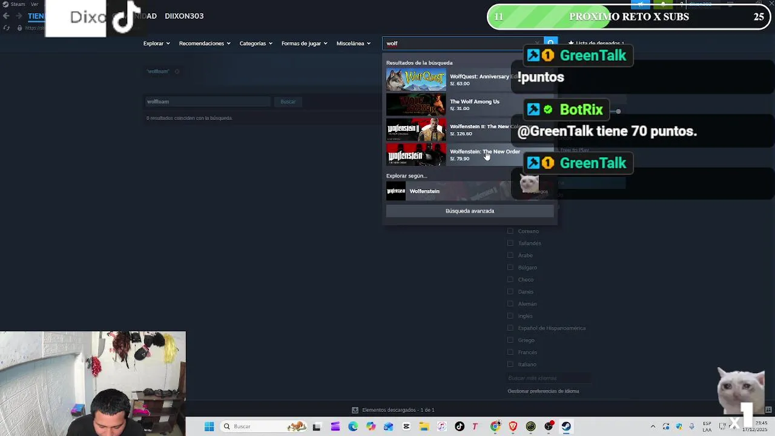Expand the Formas de jugar dropdown
Image resolution: width=775 pixels, height=436 pixels.
tap(304, 44)
